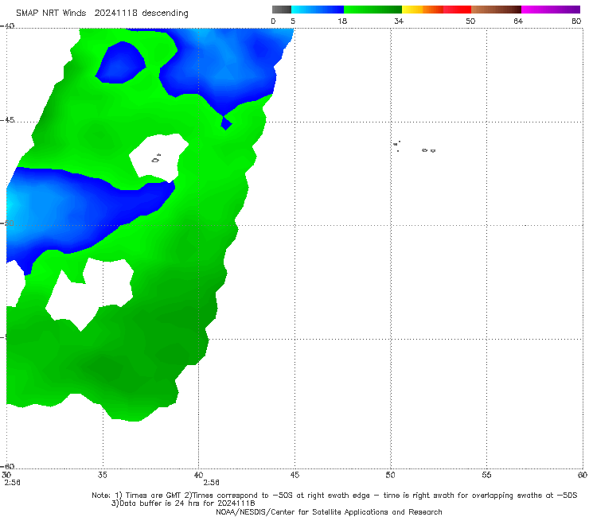This screenshot has height=517, width=589.
Task: Click the gray 0–5 color bar segment
Action: pyautogui.click(x=281, y=10)
